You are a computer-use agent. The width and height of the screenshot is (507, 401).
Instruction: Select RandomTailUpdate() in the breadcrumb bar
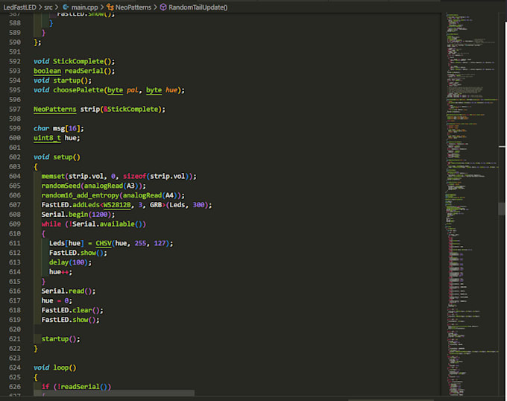198,7
